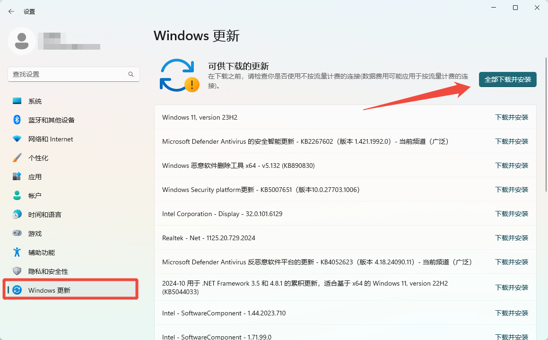Select 时间和语言 in sidebar
The height and width of the screenshot is (340, 548).
pos(74,214)
